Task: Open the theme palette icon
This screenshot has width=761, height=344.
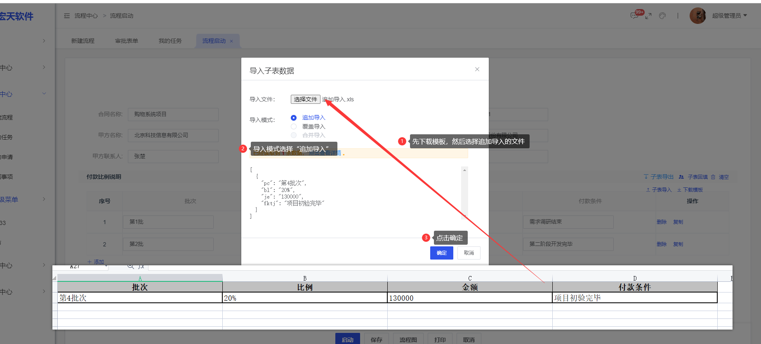Action: tap(662, 16)
